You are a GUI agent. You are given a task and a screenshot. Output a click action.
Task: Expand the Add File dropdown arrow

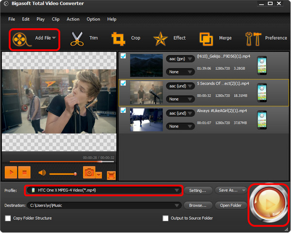click(54, 38)
